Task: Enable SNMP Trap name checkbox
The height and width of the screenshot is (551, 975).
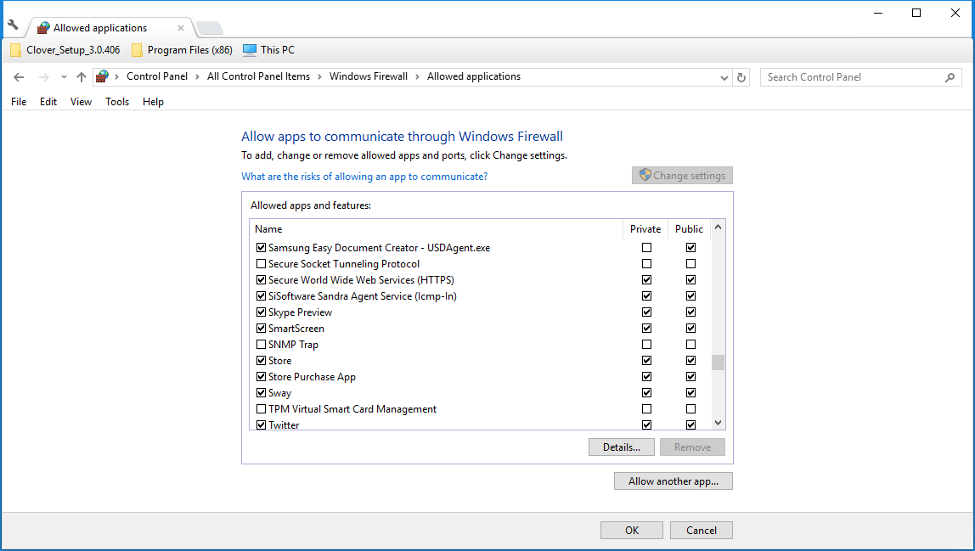Action: click(262, 345)
